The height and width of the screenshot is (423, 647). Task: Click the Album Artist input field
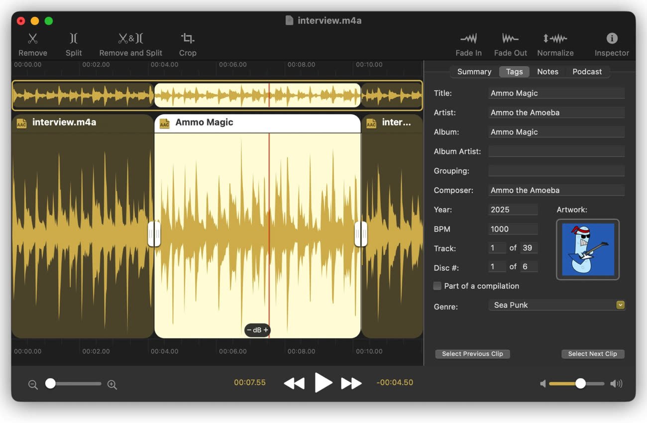556,151
